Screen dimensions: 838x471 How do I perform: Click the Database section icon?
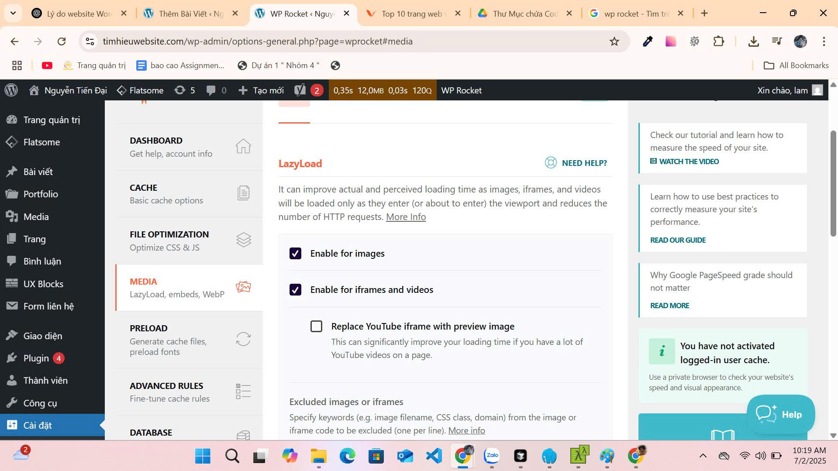243,435
